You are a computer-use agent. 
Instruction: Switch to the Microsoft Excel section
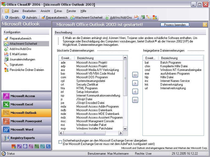(x=26, y=104)
